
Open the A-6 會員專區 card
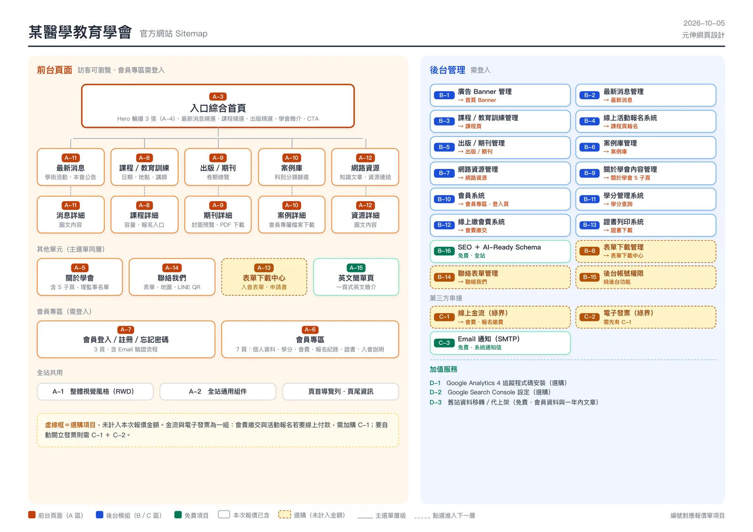tap(310, 339)
